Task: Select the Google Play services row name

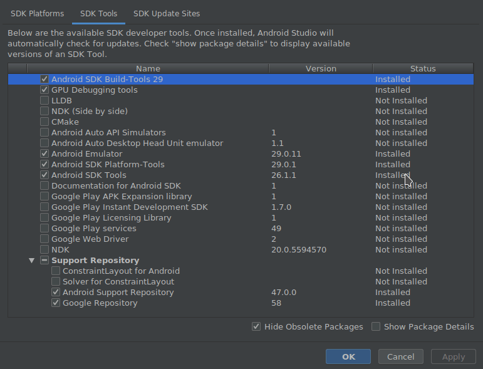Action: (x=93, y=228)
